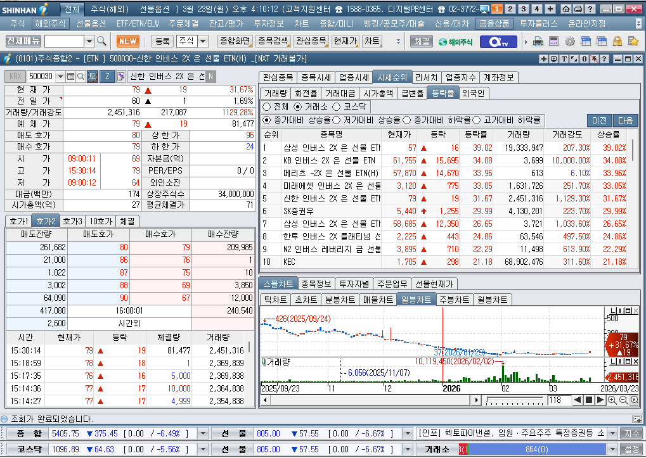Click the gold padlock lock icon
The height and width of the screenshot is (458, 646).
pyautogui.click(x=617, y=41)
